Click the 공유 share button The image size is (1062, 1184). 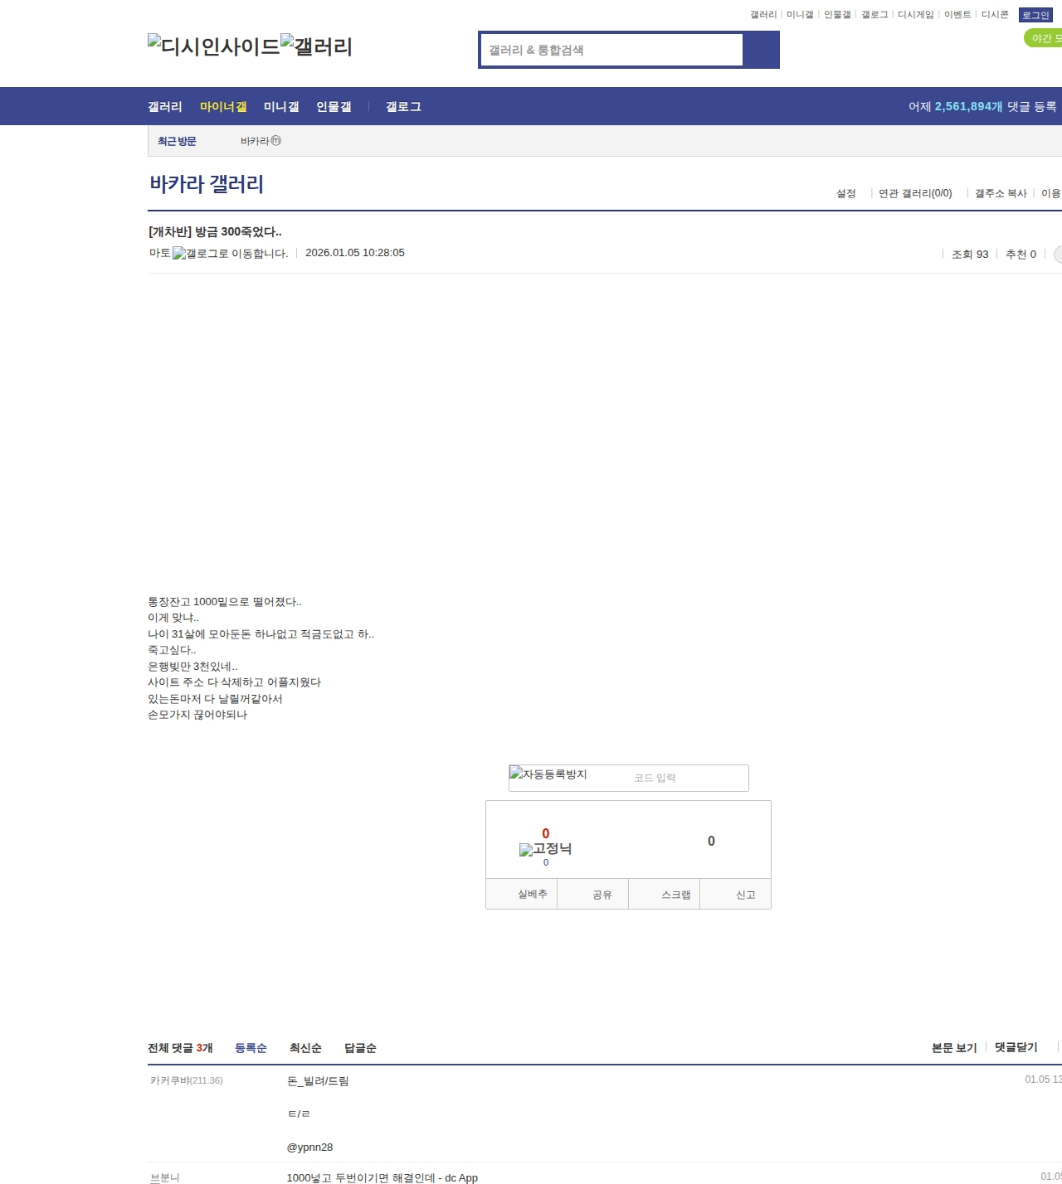(602, 895)
